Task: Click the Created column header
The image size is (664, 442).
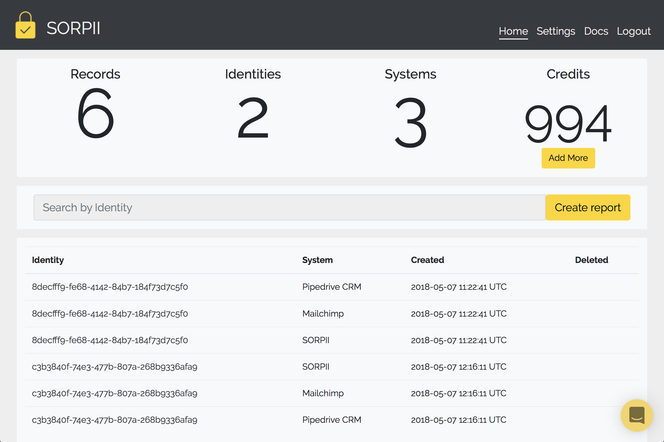Action: [427, 260]
